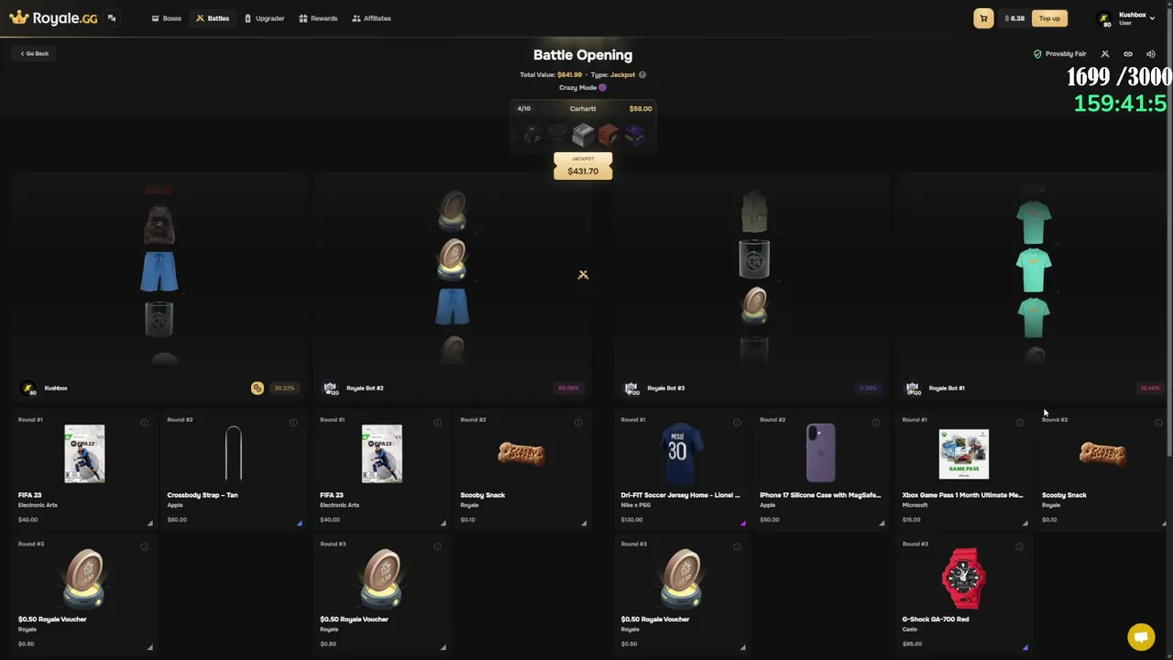
Task: Select the purple box in case carousel
Action: point(634,136)
